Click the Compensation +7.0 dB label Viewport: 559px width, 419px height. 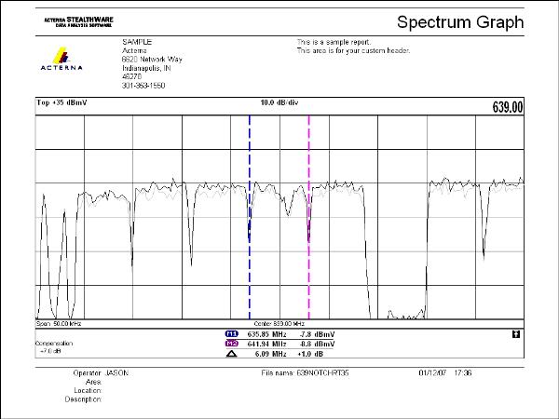coord(53,347)
